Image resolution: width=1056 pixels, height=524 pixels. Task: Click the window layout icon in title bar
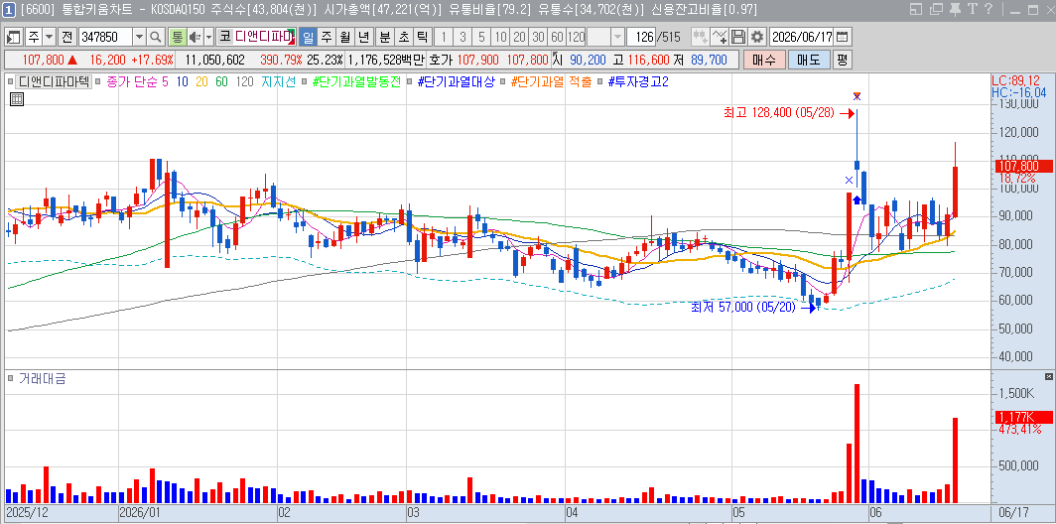click(916, 9)
